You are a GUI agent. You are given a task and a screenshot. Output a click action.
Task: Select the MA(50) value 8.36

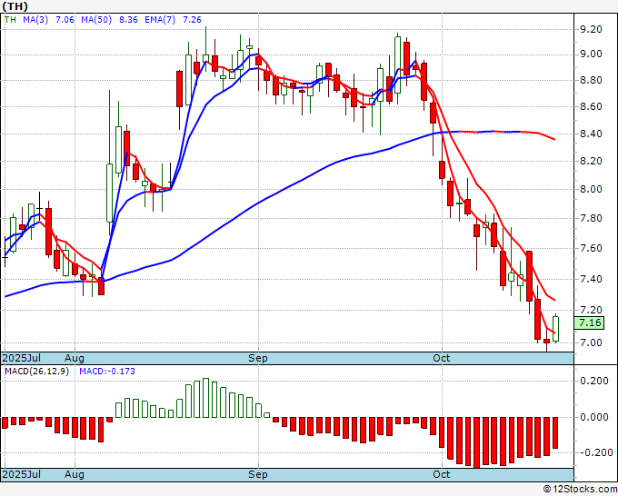coord(128,20)
